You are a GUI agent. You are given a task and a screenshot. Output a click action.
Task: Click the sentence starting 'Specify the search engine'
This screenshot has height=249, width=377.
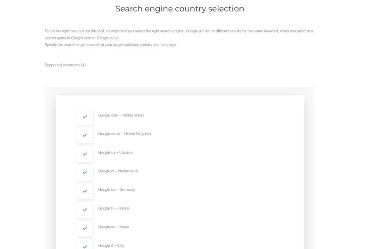(x=111, y=45)
